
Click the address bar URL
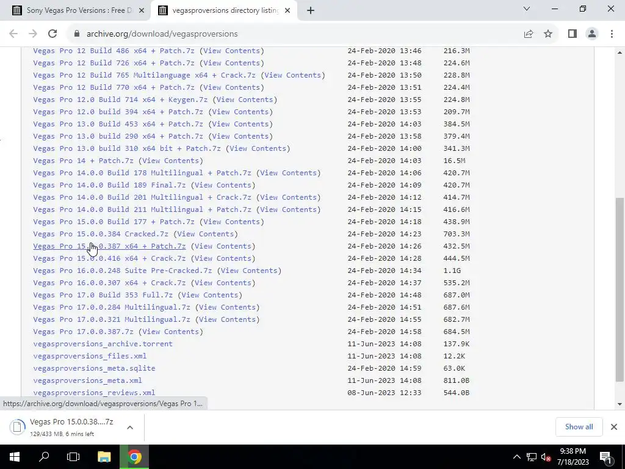[x=162, y=34]
